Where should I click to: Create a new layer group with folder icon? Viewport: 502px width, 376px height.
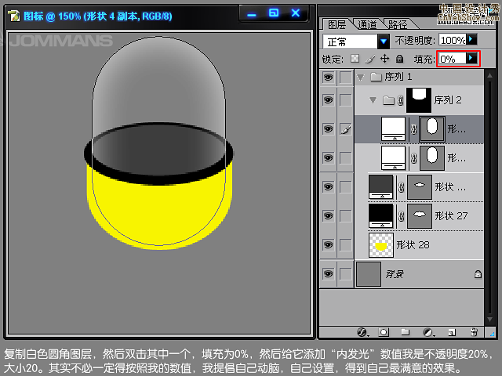point(406,332)
